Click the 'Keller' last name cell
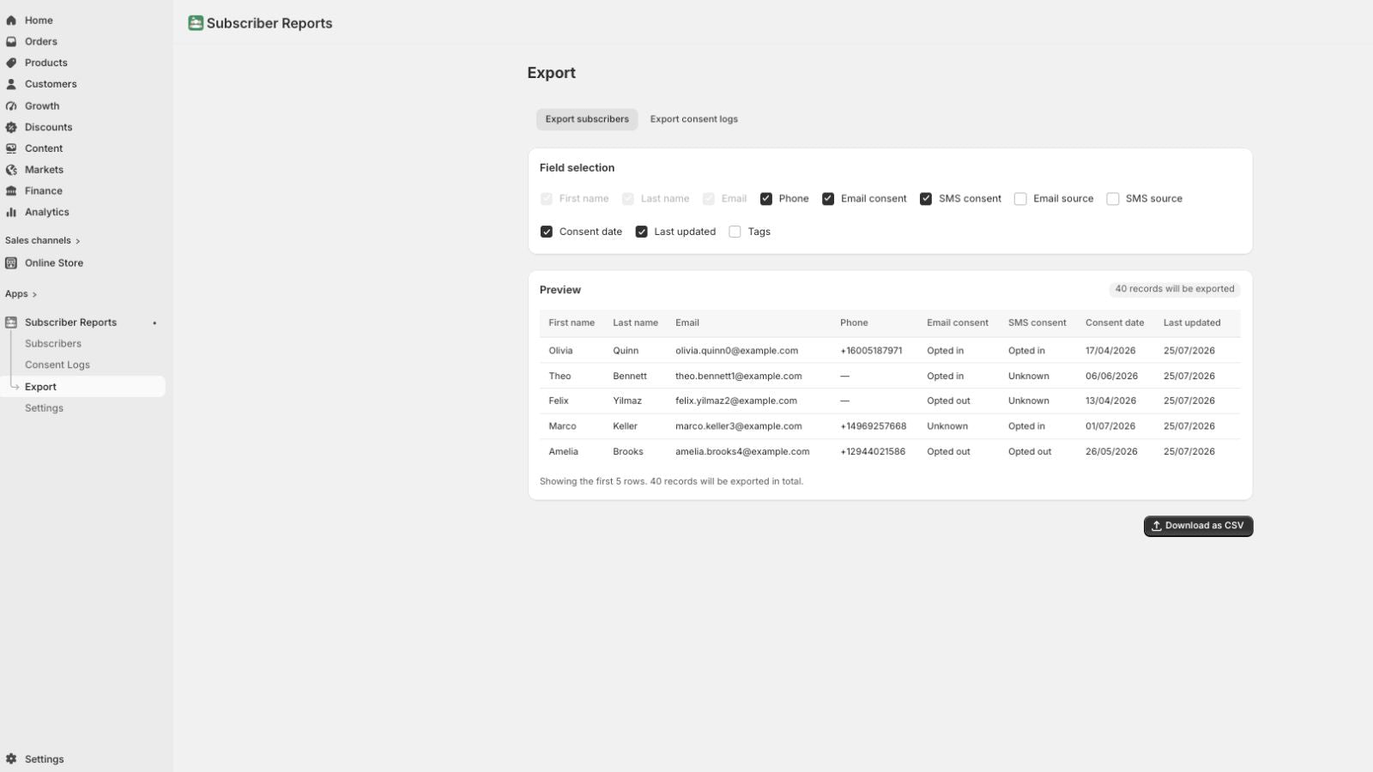 [x=625, y=426]
